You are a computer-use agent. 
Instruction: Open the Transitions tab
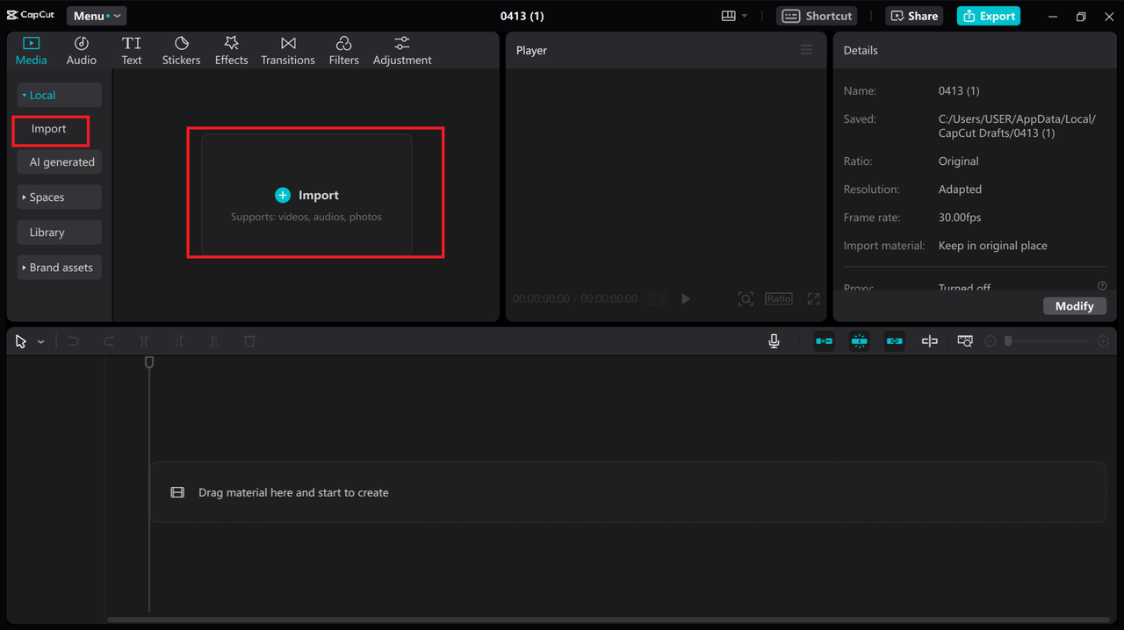click(x=288, y=51)
